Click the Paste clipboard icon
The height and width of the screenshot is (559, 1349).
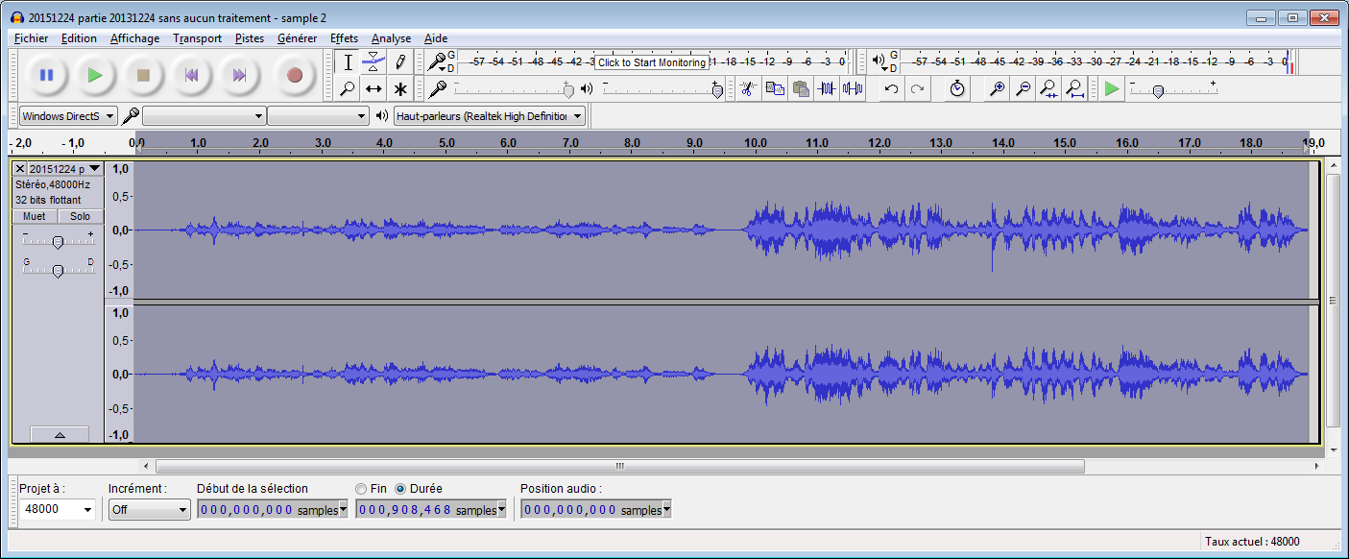[x=800, y=88]
